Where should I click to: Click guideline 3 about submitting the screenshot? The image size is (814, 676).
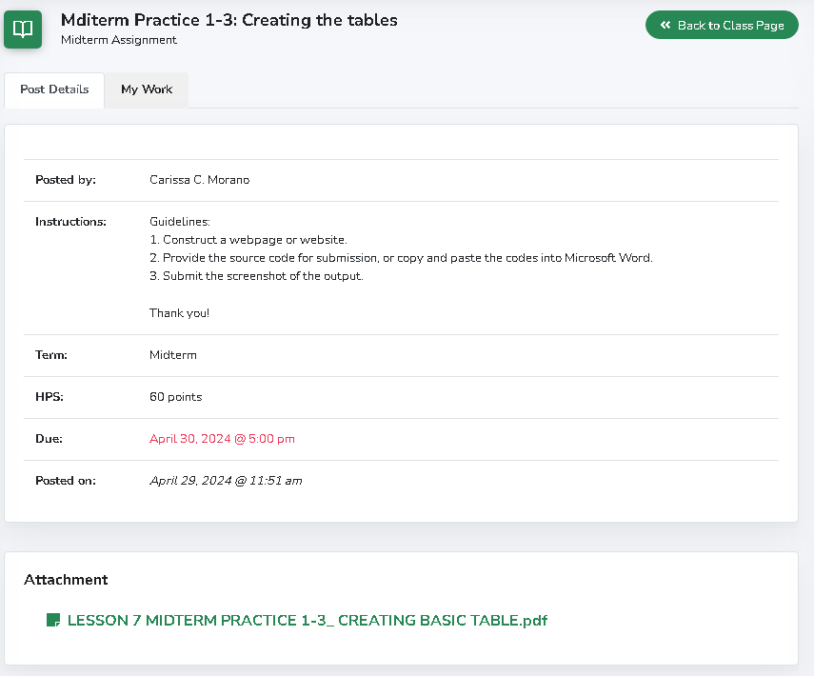tap(256, 276)
